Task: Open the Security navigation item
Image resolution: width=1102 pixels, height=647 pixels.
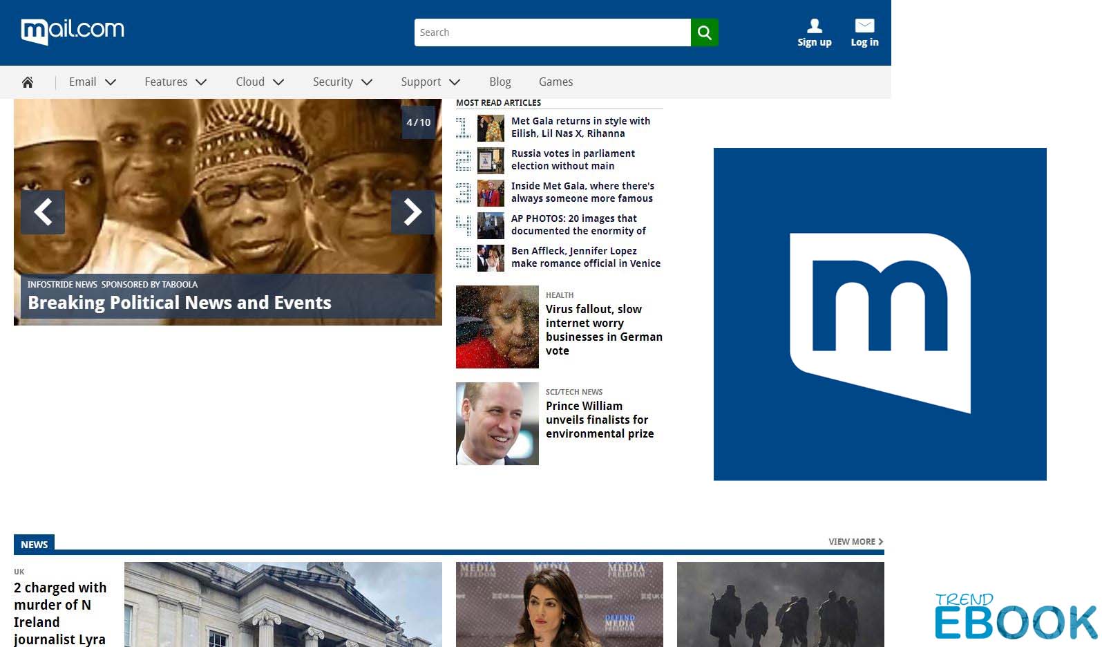Action: (333, 82)
